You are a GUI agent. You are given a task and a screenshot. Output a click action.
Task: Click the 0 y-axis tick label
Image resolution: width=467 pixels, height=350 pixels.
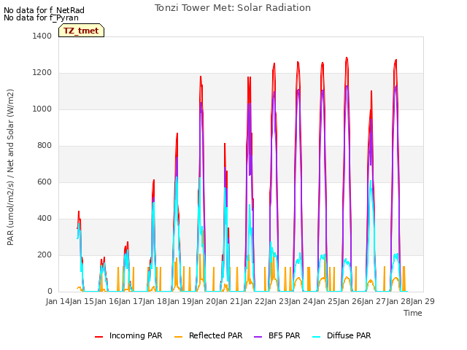tap(50, 292)
